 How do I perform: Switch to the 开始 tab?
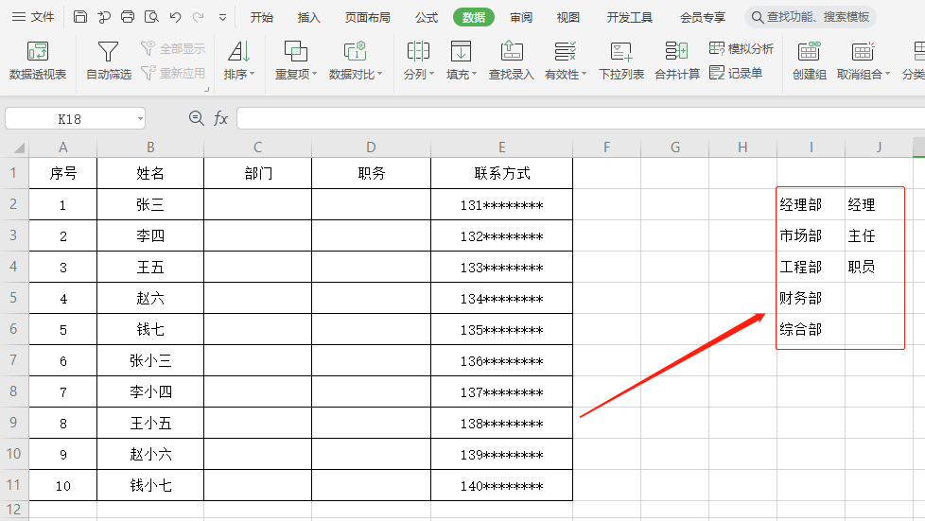261,18
